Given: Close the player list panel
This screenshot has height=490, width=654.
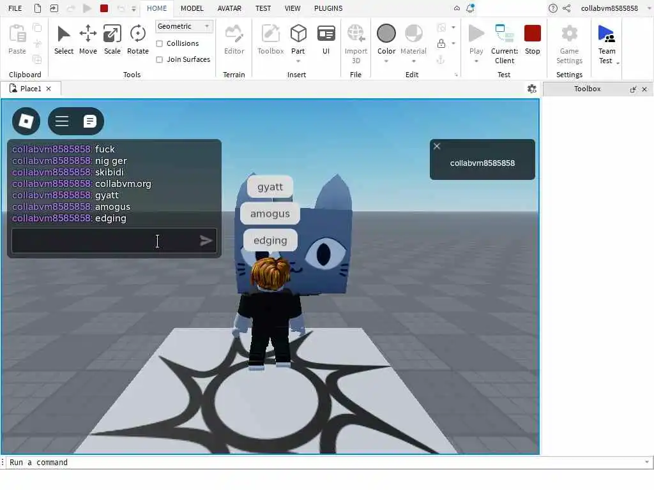Looking at the screenshot, I should coord(437,146).
